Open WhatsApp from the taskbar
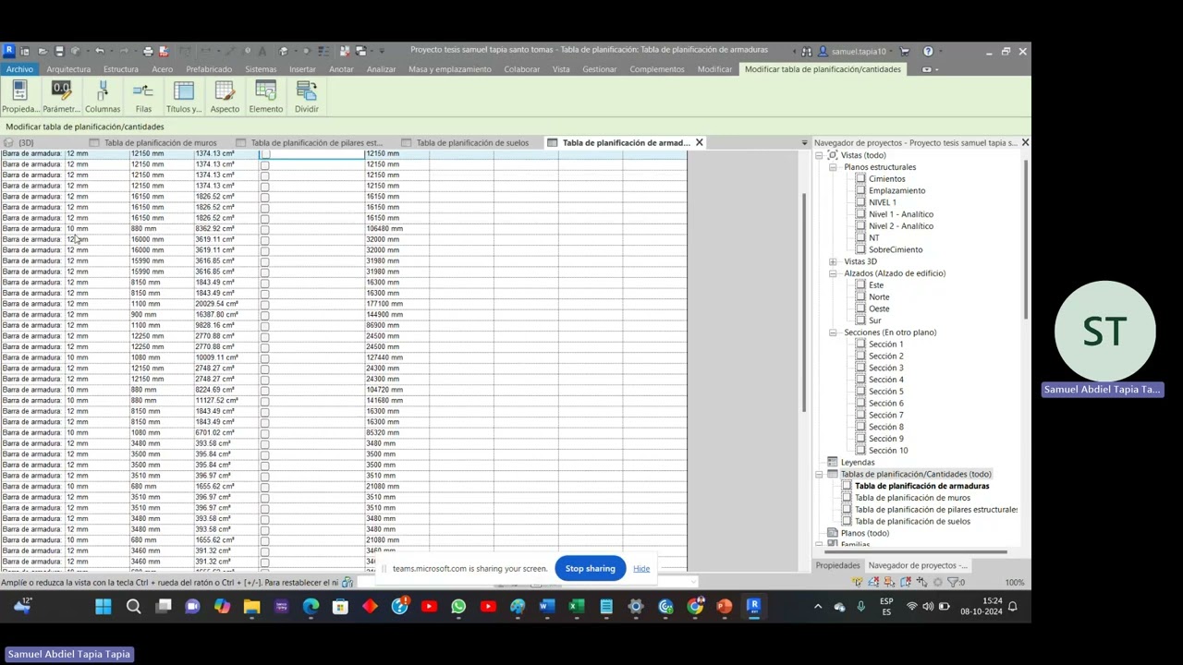 point(458,607)
